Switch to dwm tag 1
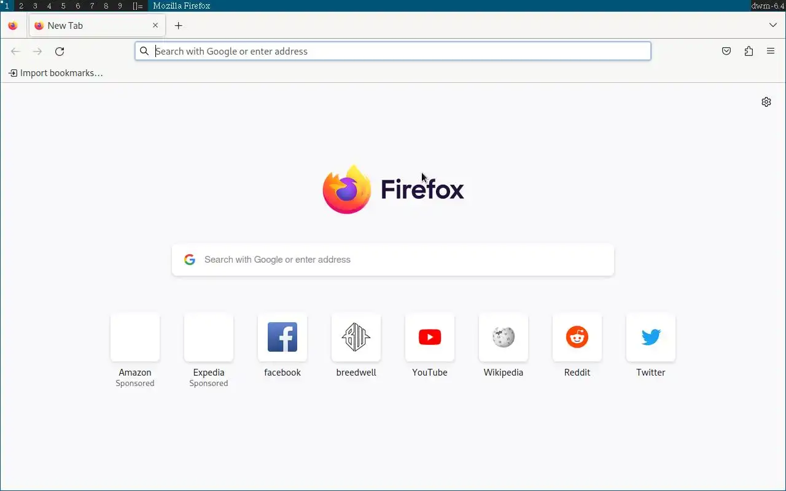786x491 pixels. [7, 6]
